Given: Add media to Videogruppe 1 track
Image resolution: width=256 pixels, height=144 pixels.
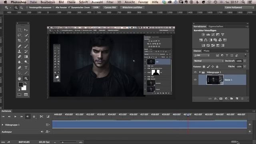Looking at the screenshot, I should coord(250,124).
